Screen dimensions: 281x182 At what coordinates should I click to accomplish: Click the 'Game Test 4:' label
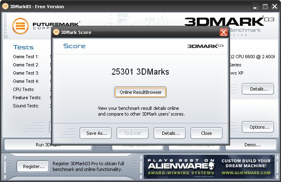26,81
